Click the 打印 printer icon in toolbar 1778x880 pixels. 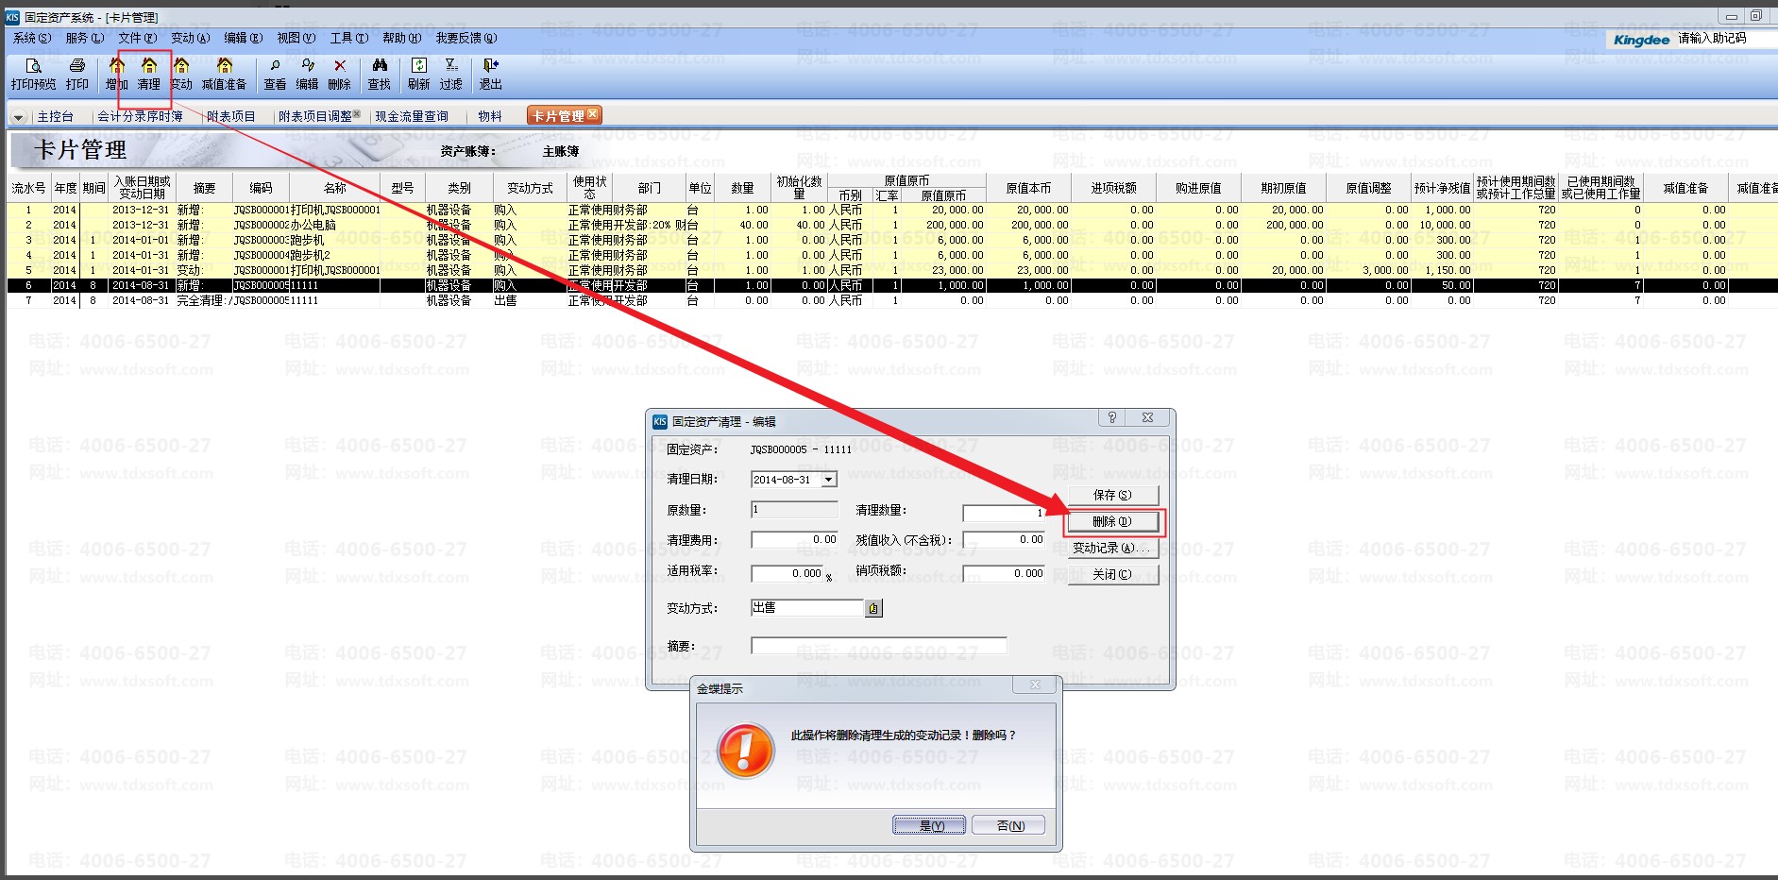coord(77,66)
